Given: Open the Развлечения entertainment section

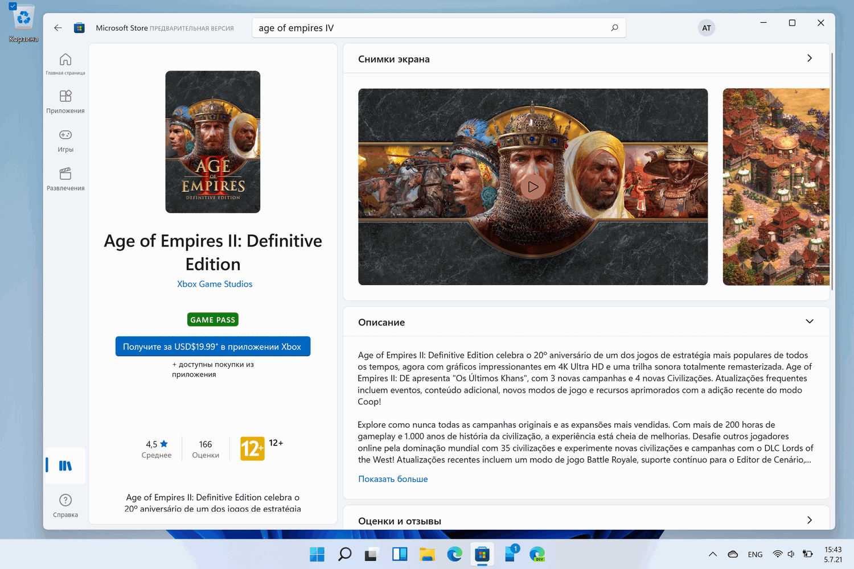Looking at the screenshot, I should 65,179.
